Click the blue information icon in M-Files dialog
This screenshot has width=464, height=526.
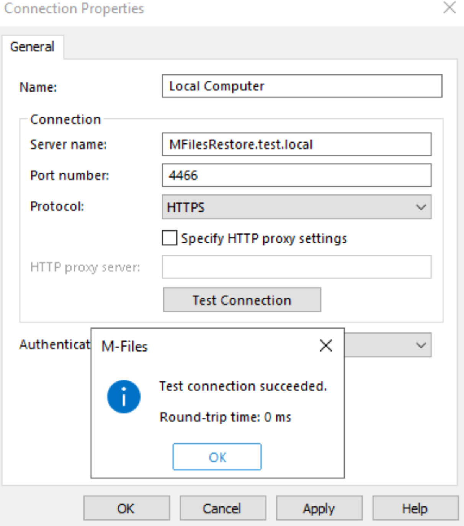coord(124,396)
